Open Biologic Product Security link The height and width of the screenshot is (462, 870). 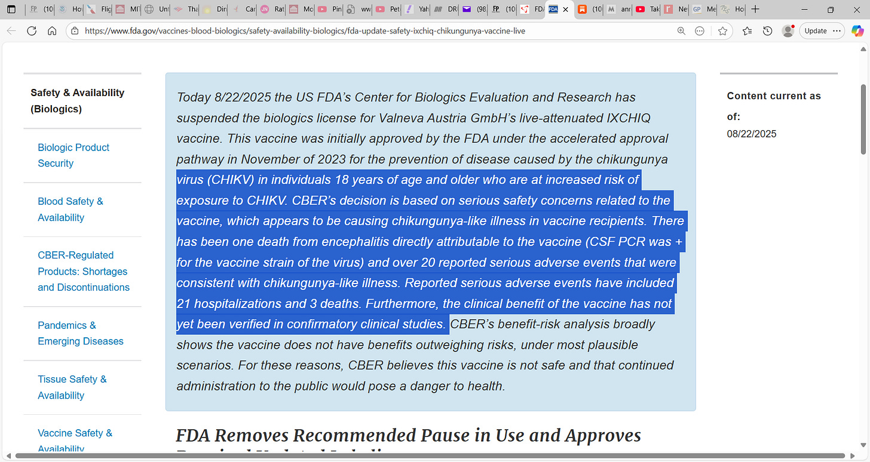pyautogui.click(x=73, y=155)
